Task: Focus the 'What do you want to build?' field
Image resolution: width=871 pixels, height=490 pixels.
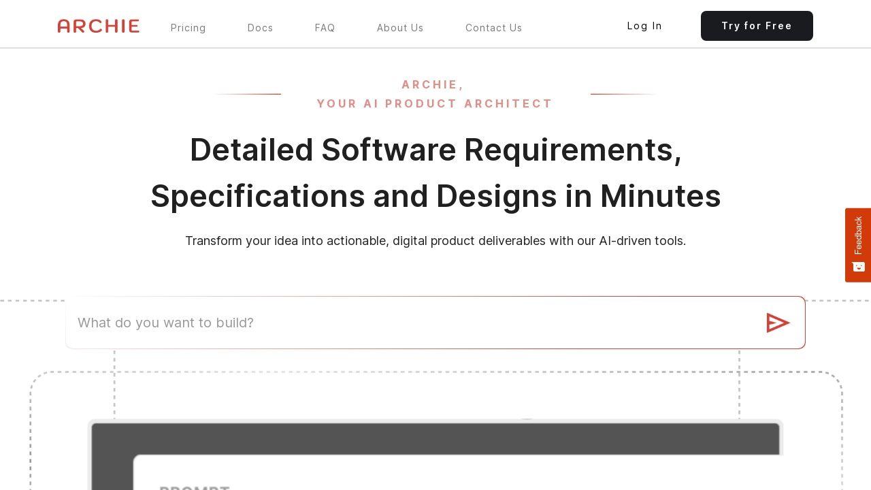Action: click(x=408, y=323)
